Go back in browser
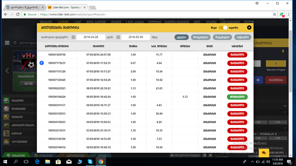 6,14
